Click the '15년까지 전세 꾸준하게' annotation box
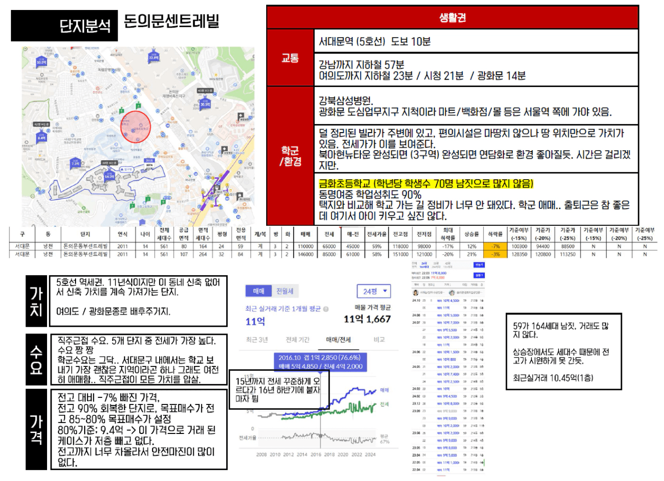 click(x=279, y=390)
